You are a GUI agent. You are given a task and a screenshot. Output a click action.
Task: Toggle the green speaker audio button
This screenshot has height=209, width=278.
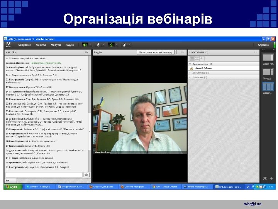tap(85, 45)
